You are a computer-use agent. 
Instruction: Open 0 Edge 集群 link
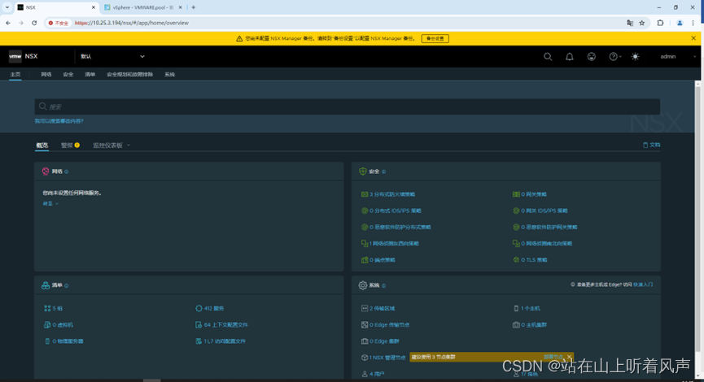(384, 341)
